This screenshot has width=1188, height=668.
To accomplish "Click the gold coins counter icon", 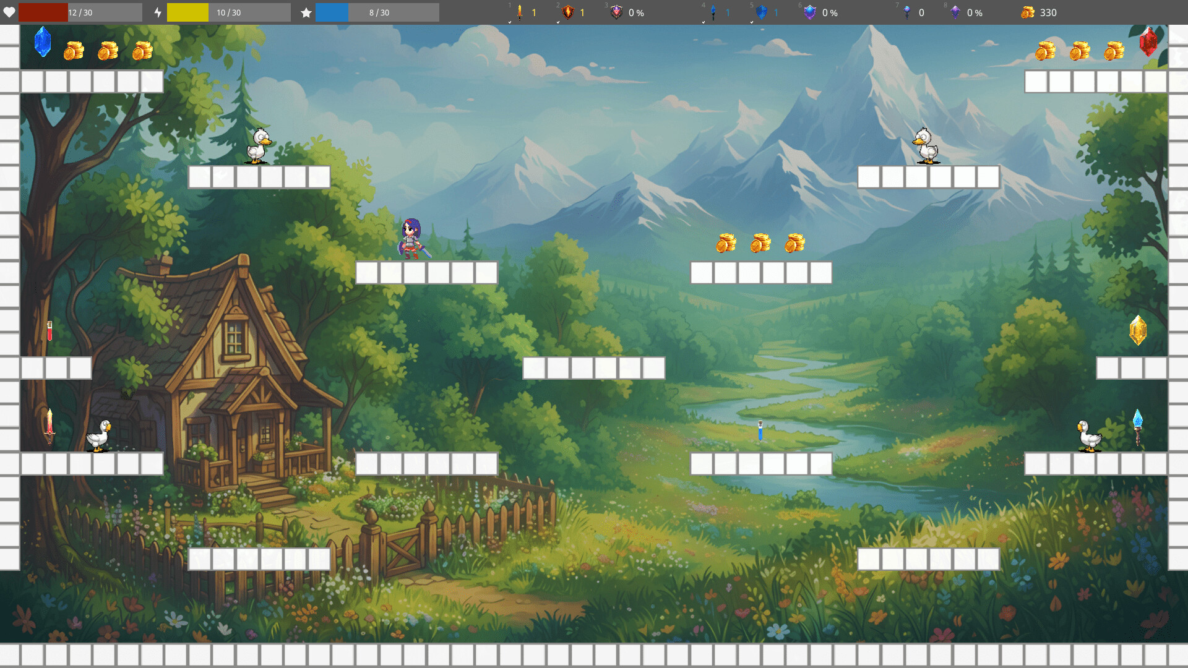I will coord(1028,12).
